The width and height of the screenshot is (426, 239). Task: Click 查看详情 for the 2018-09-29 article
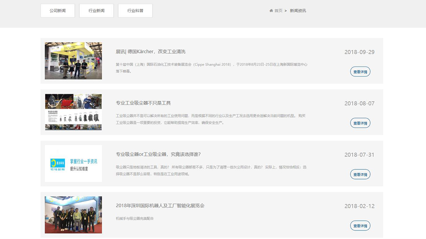[x=360, y=72]
